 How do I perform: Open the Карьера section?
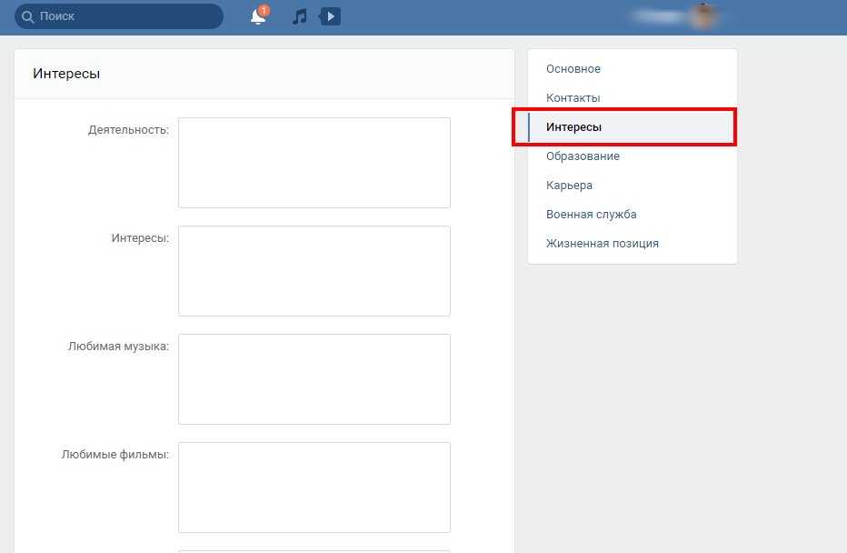pos(569,186)
